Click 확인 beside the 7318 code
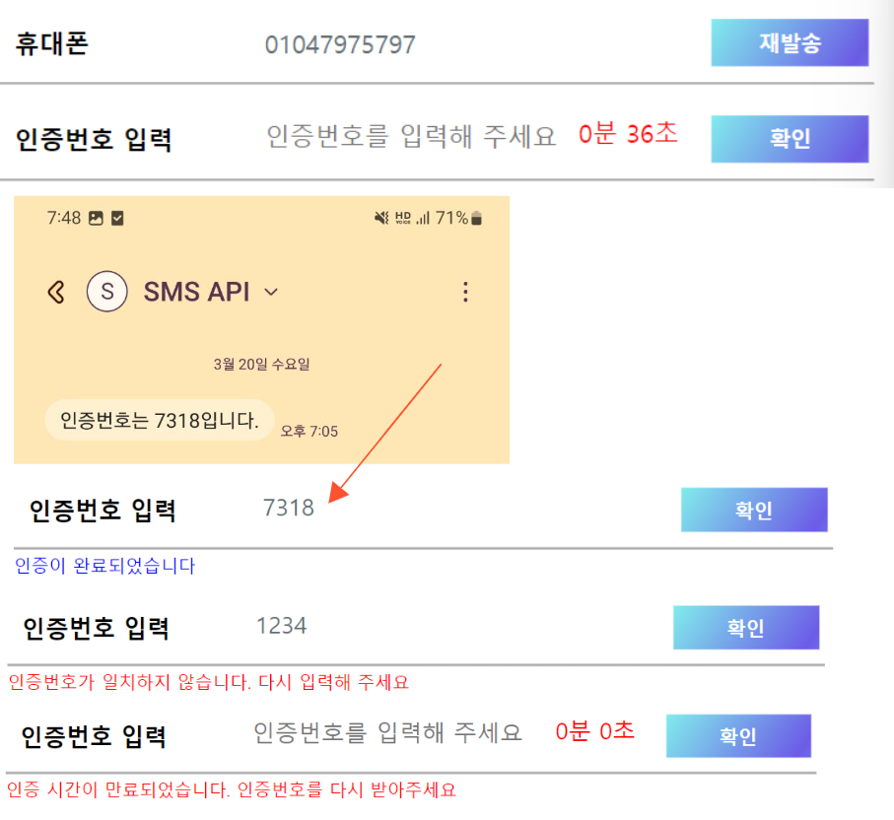The image size is (894, 820). pyautogui.click(x=754, y=510)
